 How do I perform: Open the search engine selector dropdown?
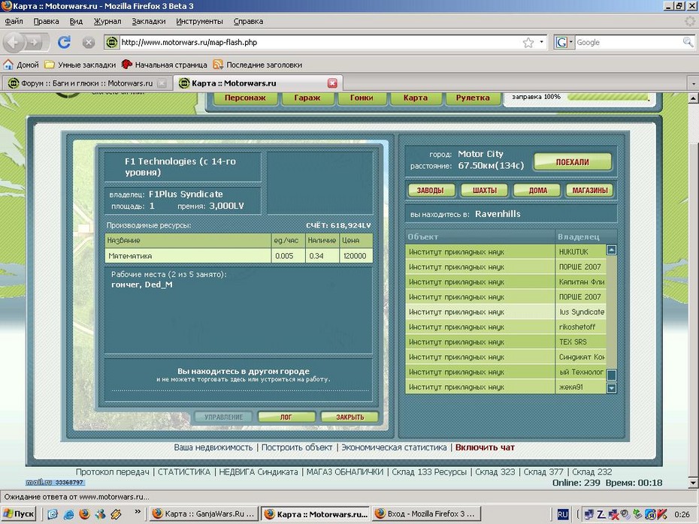pos(564,42)
